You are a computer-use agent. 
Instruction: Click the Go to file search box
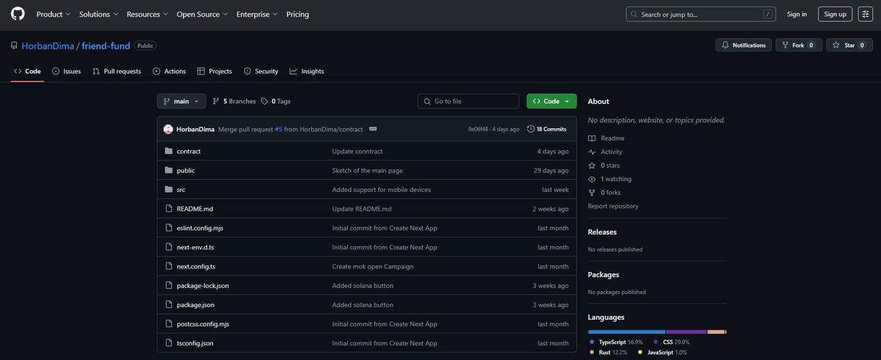pos(468,101)
